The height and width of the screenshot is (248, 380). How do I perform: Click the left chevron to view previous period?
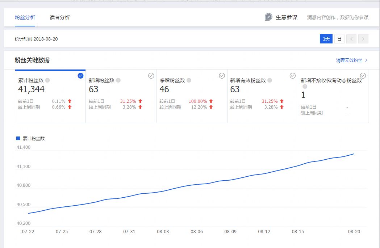coord(351,39)
